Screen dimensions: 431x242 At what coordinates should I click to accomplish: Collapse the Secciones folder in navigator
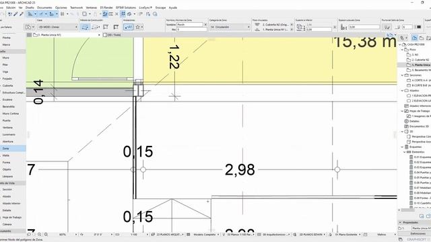coord(403,75)
